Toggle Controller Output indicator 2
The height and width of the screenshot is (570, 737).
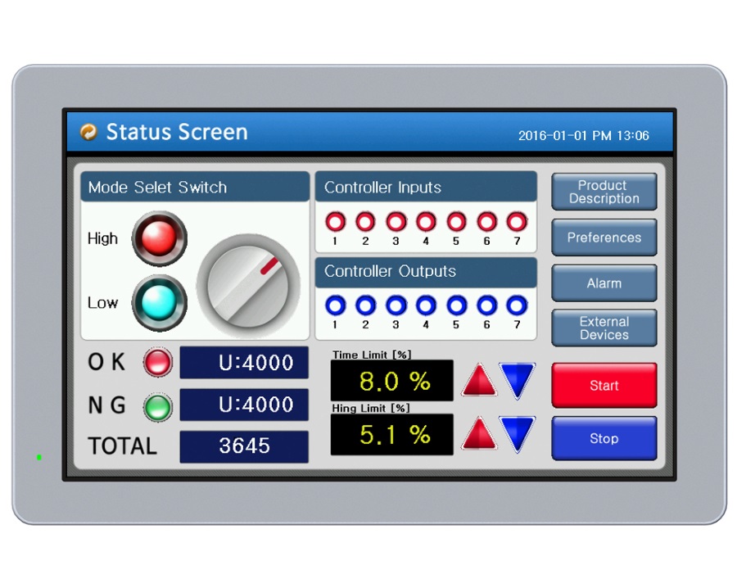[365, 305]
